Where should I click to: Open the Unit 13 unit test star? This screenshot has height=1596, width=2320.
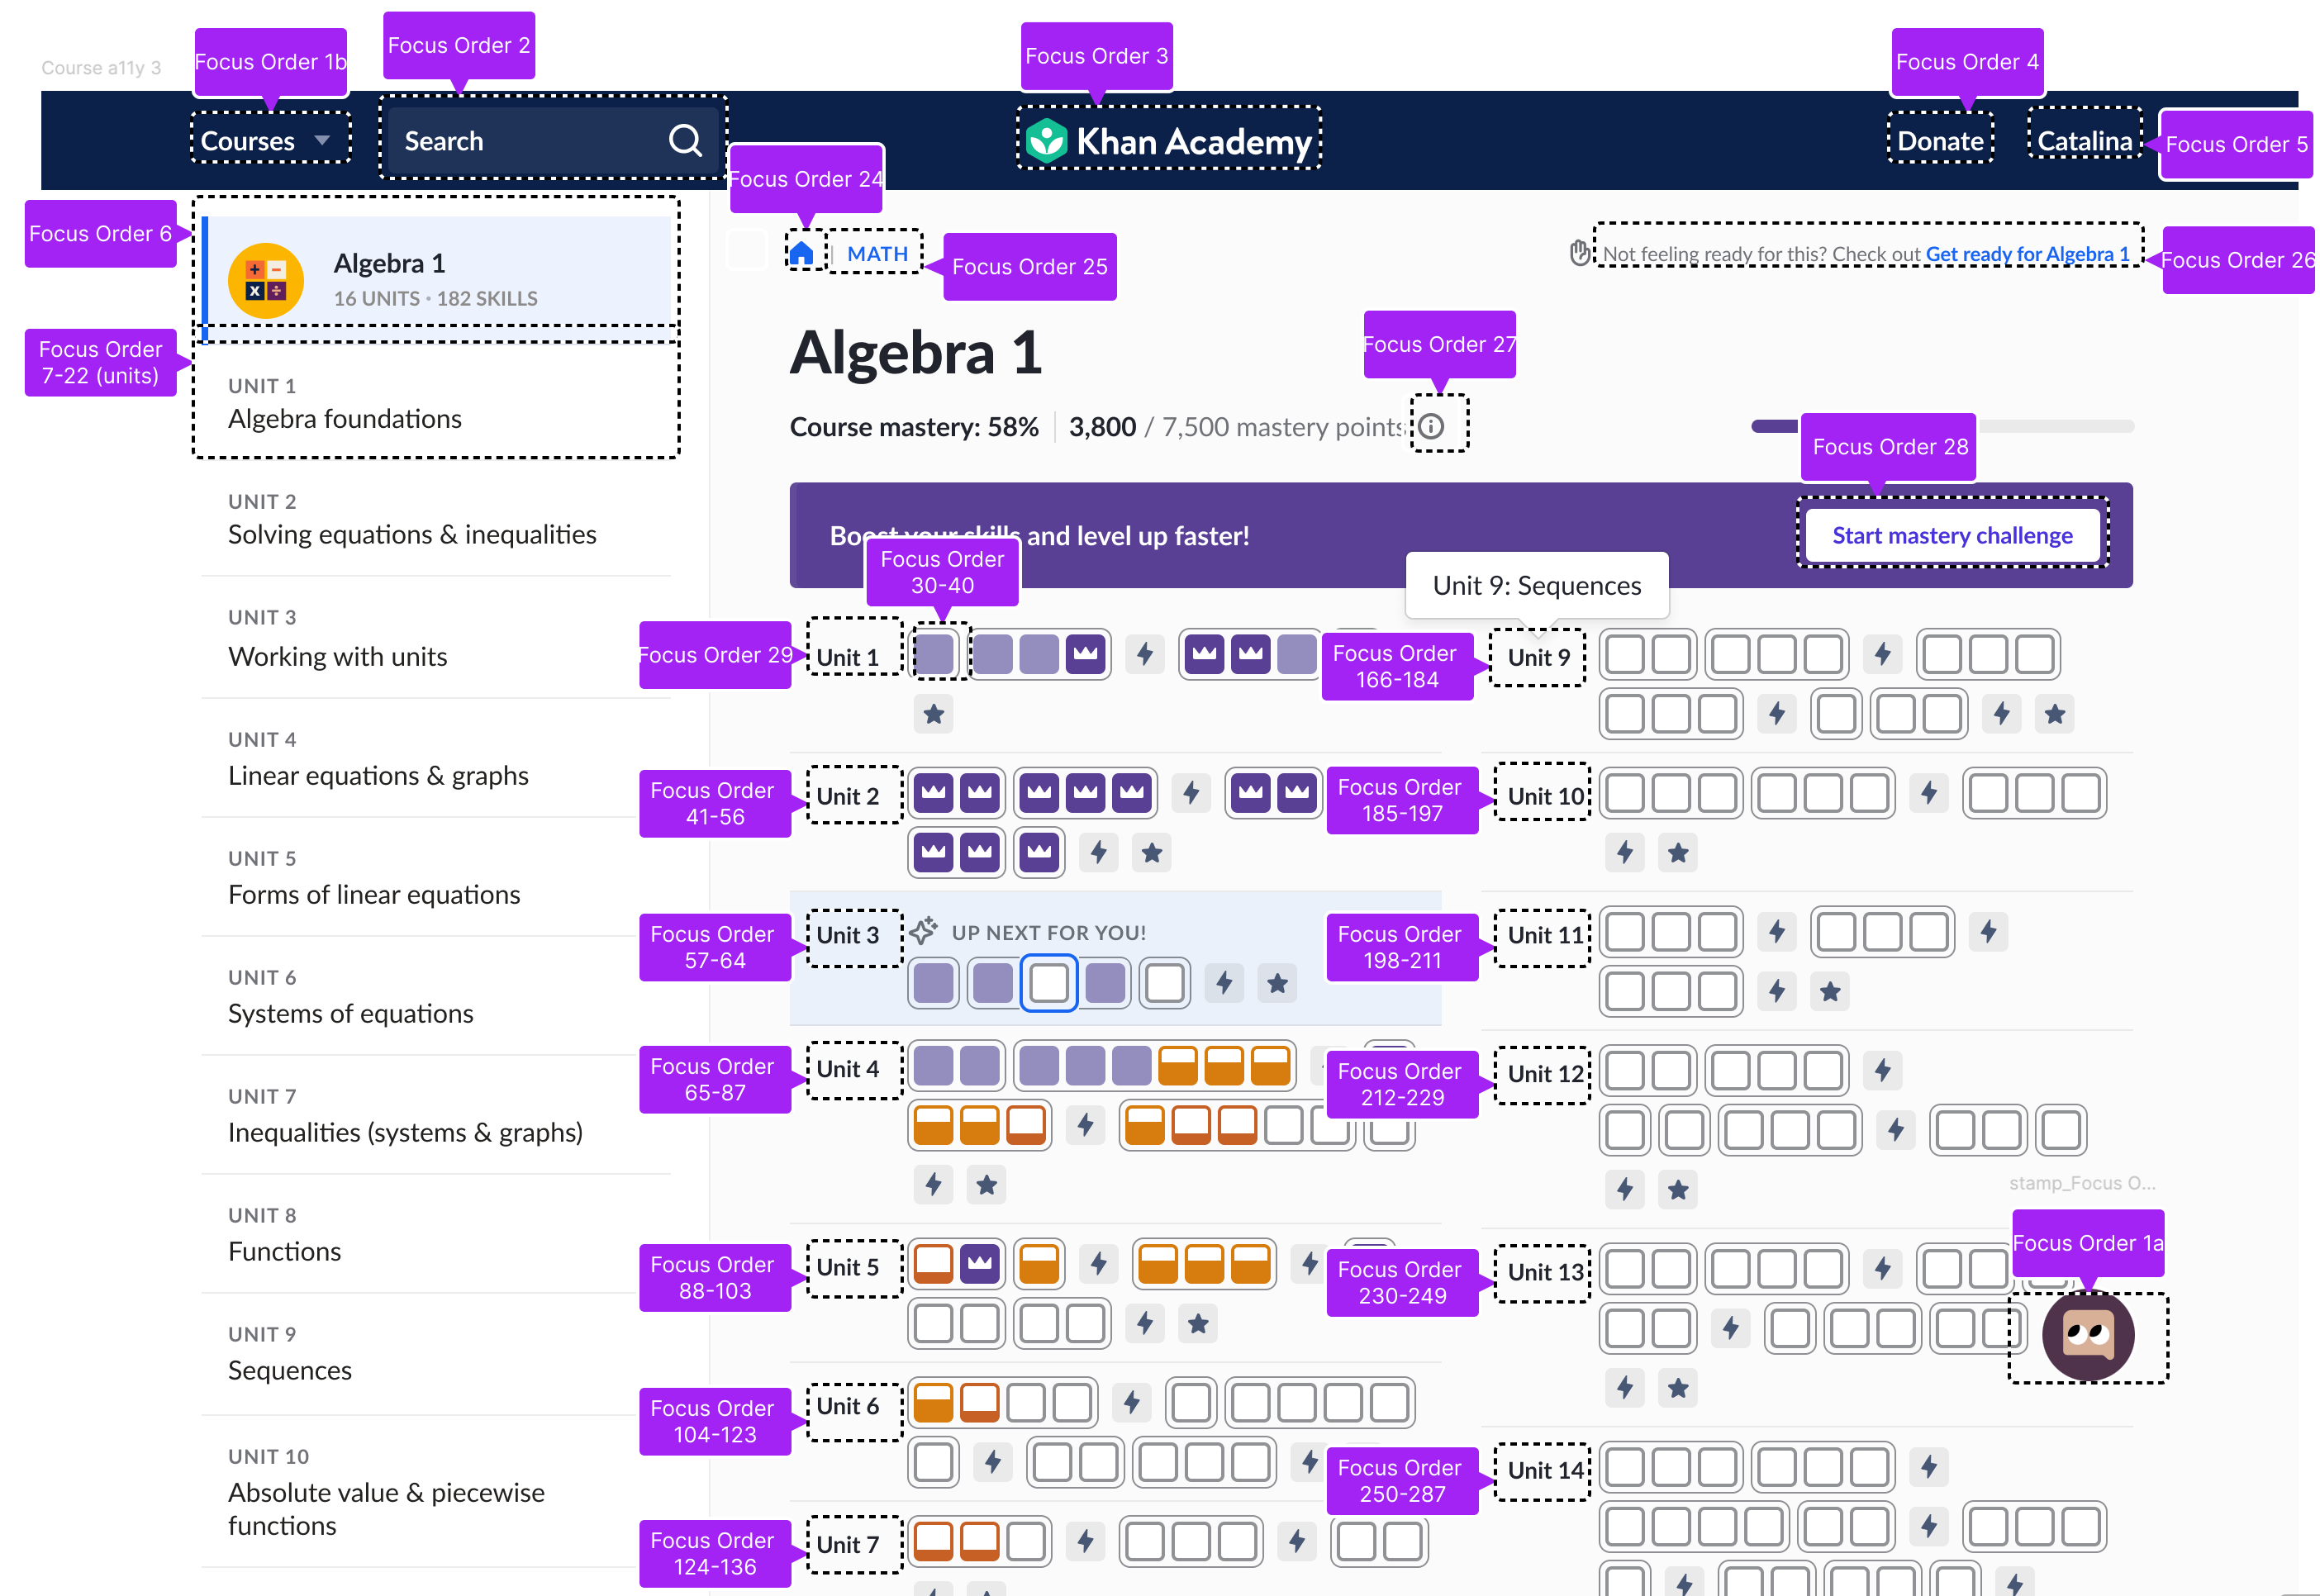click(x=1678, y=1388)
